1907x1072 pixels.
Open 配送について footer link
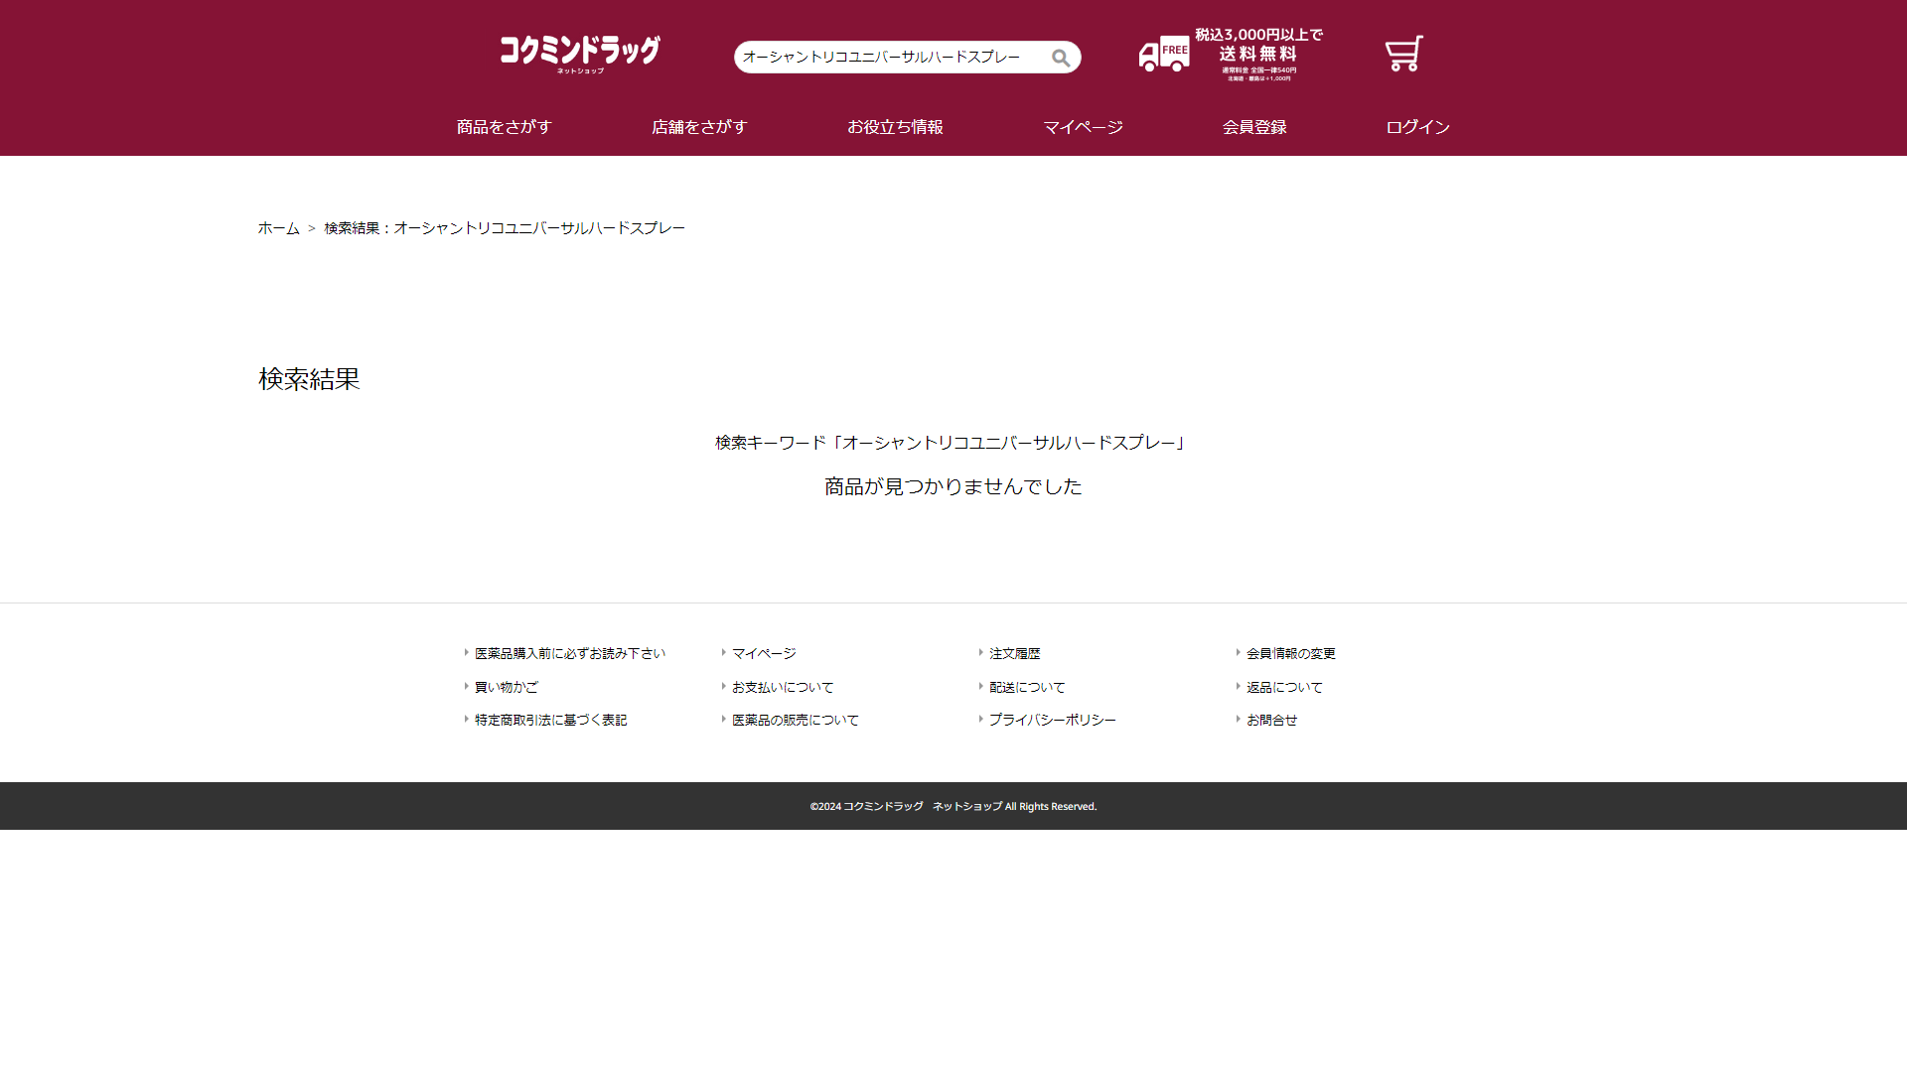[x=1027, y=687]
